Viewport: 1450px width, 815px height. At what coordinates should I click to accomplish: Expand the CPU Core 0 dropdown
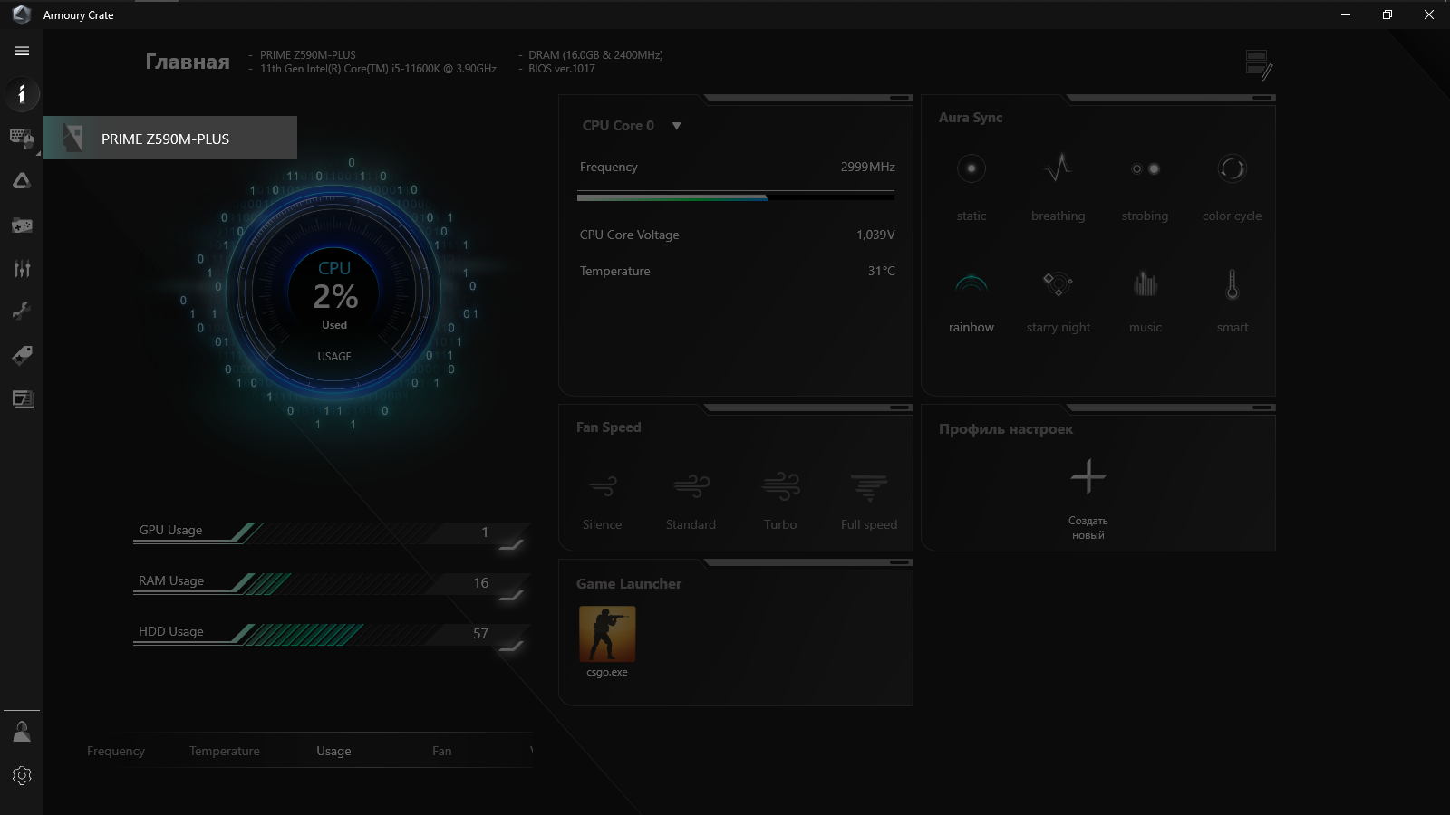click(x=676, y=126)
